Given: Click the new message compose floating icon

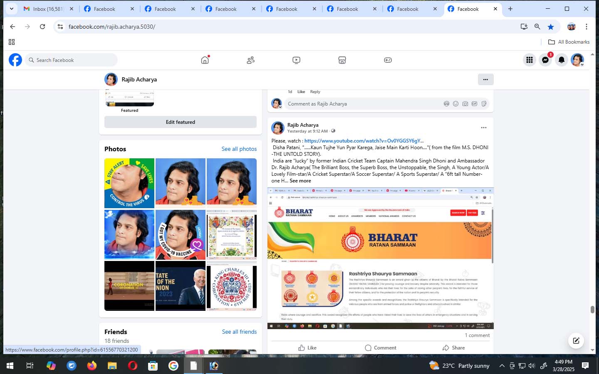Looking at the screenshot, I should (576, 341).
